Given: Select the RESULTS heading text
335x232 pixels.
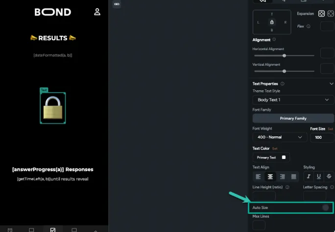Looking at the screenshot, I should pos(53,38).
